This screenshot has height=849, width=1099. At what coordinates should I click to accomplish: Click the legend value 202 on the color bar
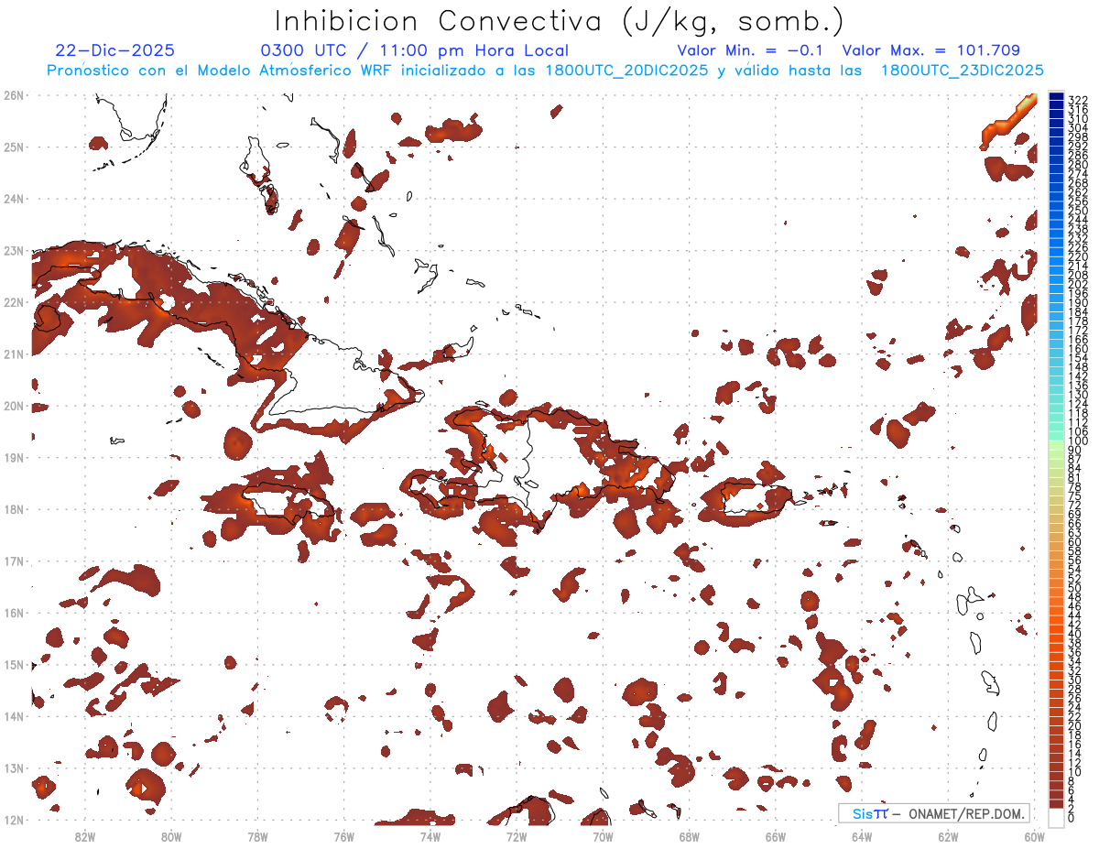1077,285
